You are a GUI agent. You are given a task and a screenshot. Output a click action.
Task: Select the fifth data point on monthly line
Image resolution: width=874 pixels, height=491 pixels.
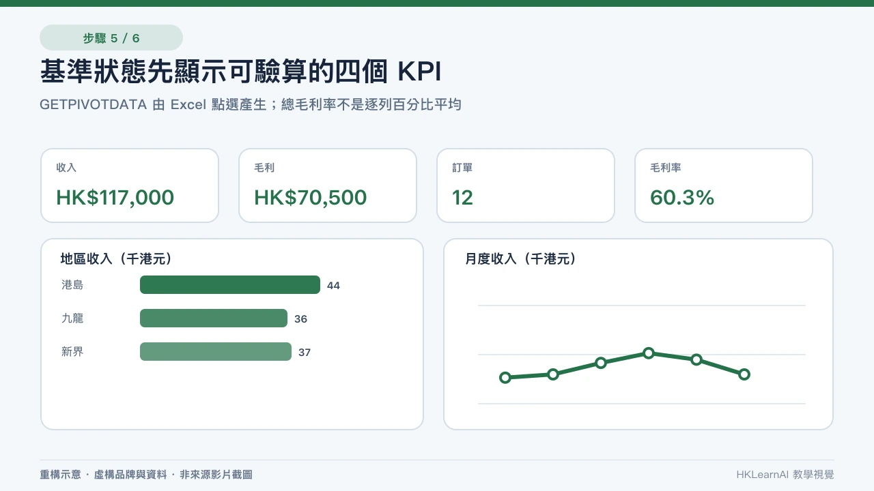[696, 359]
